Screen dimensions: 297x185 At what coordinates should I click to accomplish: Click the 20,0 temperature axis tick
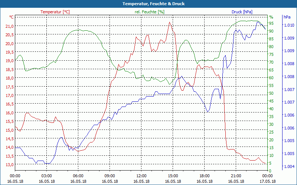(10, 43)
